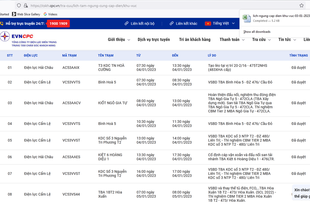Open Liên kết nội bộ link
The image size is (310, 205).
click(140, 24)
